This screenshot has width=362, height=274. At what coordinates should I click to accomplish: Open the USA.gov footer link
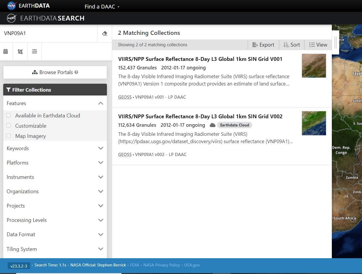pyautogui.click(x=192, y=265)
